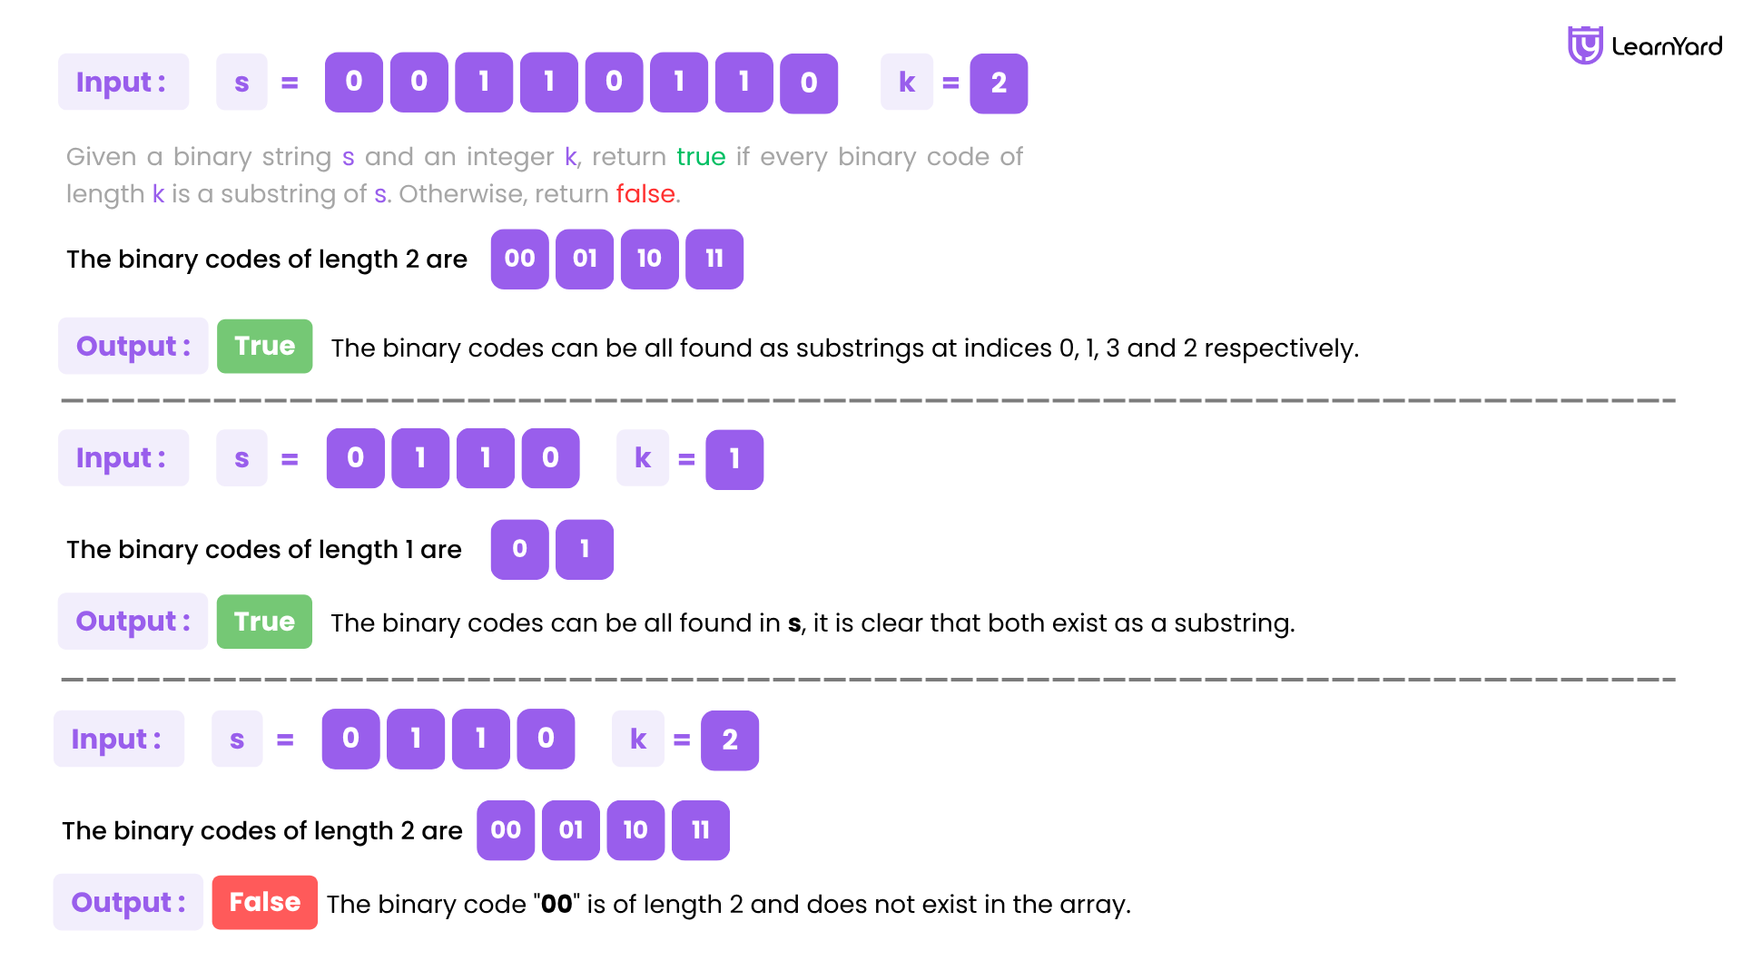Click the k value 2 tile in first example
The height and width of the screenshot is (980, 1743).
(999, 83)
